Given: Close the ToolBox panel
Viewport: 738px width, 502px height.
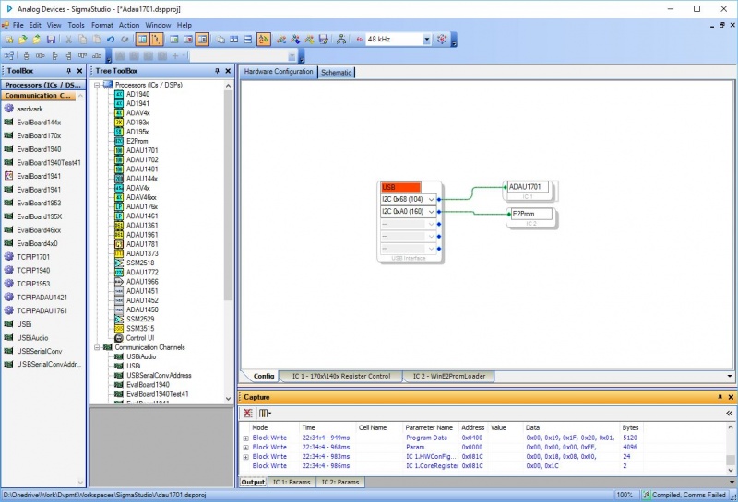Looking at the screenshot, I should click(x=79, y=71).
